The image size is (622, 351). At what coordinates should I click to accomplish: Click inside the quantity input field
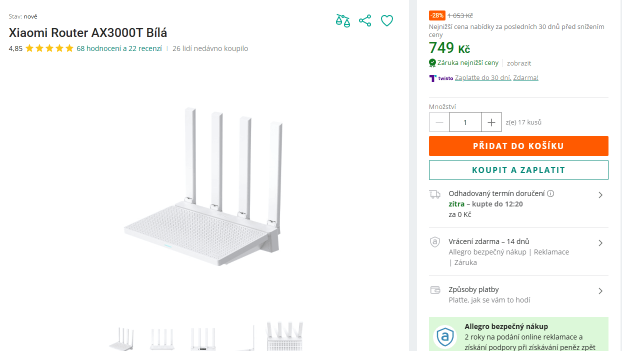tap(465, 122)
